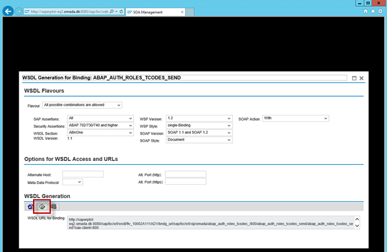Open favorites with the star icon
The width and height of the screenshot is (387, 252).
373,11
